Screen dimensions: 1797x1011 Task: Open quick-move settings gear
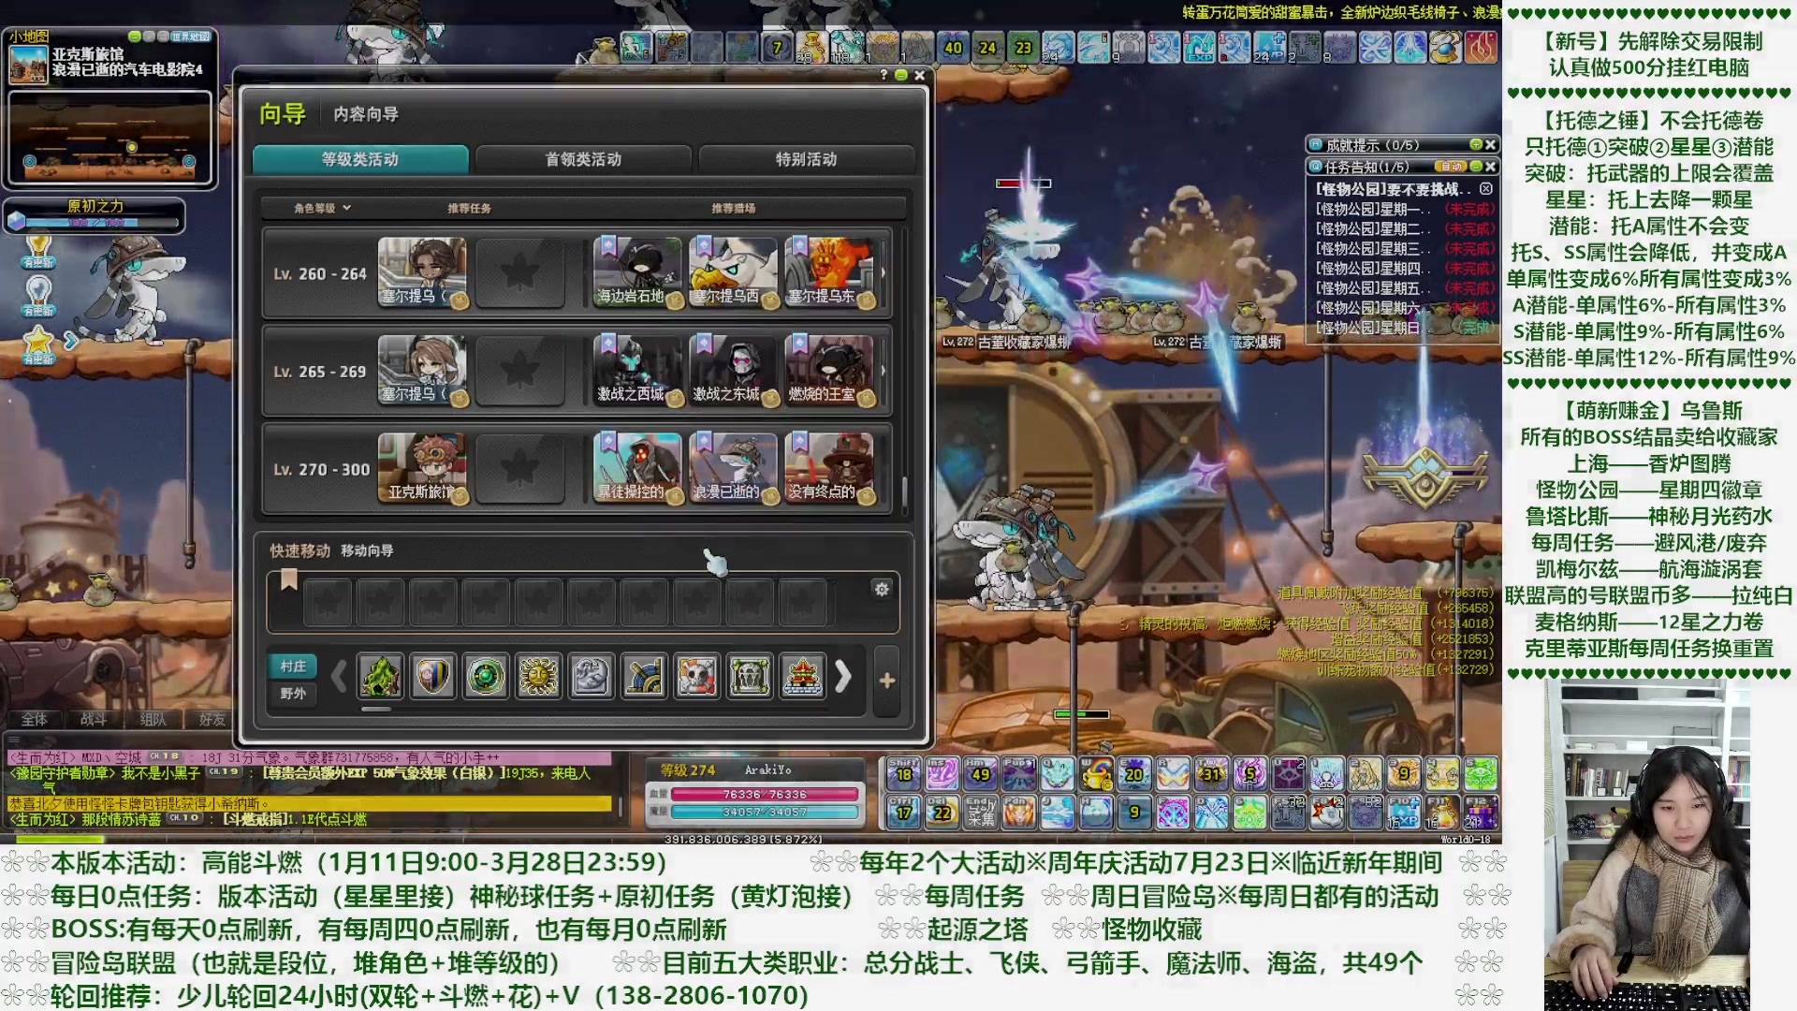pyautogui.click(x=881, y=589)
